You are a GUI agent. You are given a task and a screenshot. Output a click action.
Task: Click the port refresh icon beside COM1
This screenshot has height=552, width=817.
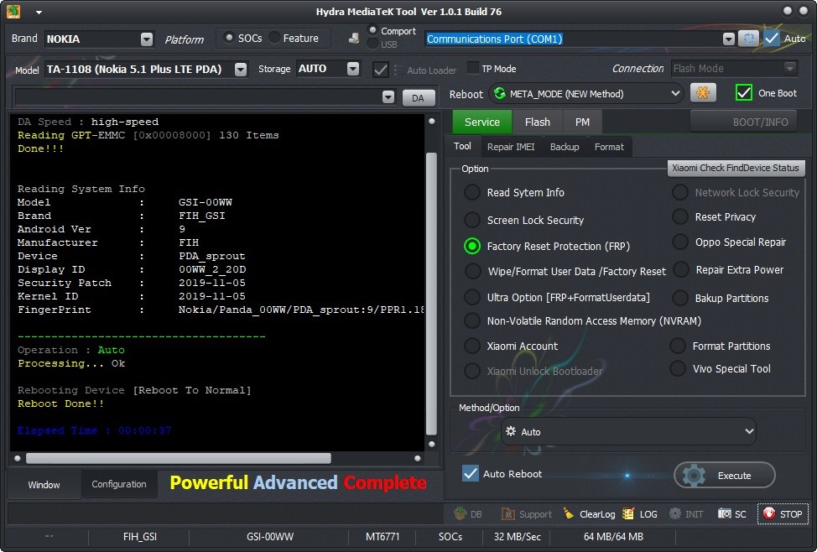click(748, 39)
